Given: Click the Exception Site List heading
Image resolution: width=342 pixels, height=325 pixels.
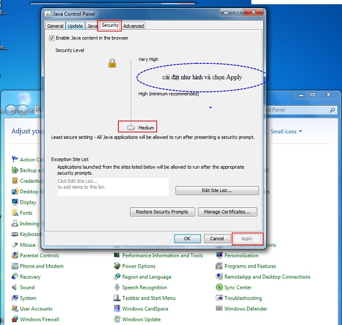Looking at the screenshot, I should pos(70,160).
